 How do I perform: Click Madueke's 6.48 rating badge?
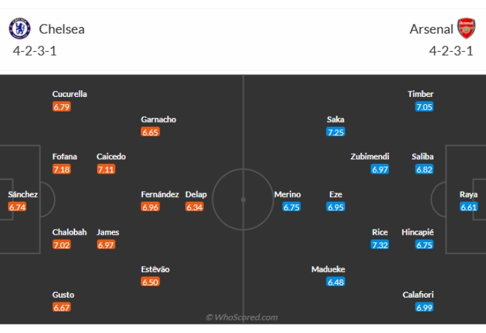(336, 282)
